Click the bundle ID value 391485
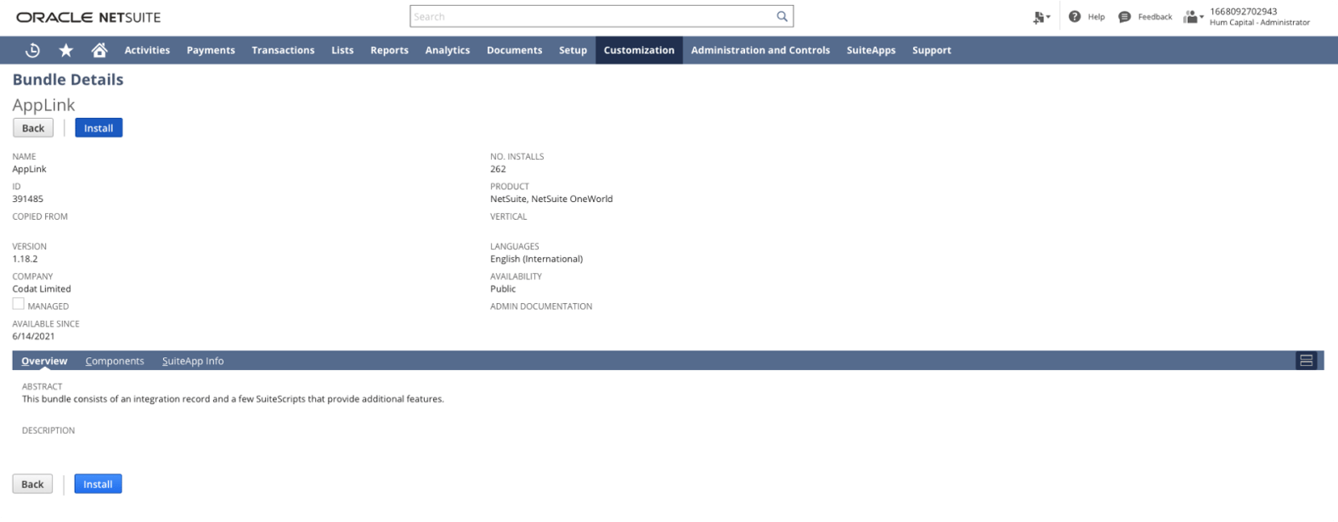Viewport: 1338px width, 522px height. (27, 199)
